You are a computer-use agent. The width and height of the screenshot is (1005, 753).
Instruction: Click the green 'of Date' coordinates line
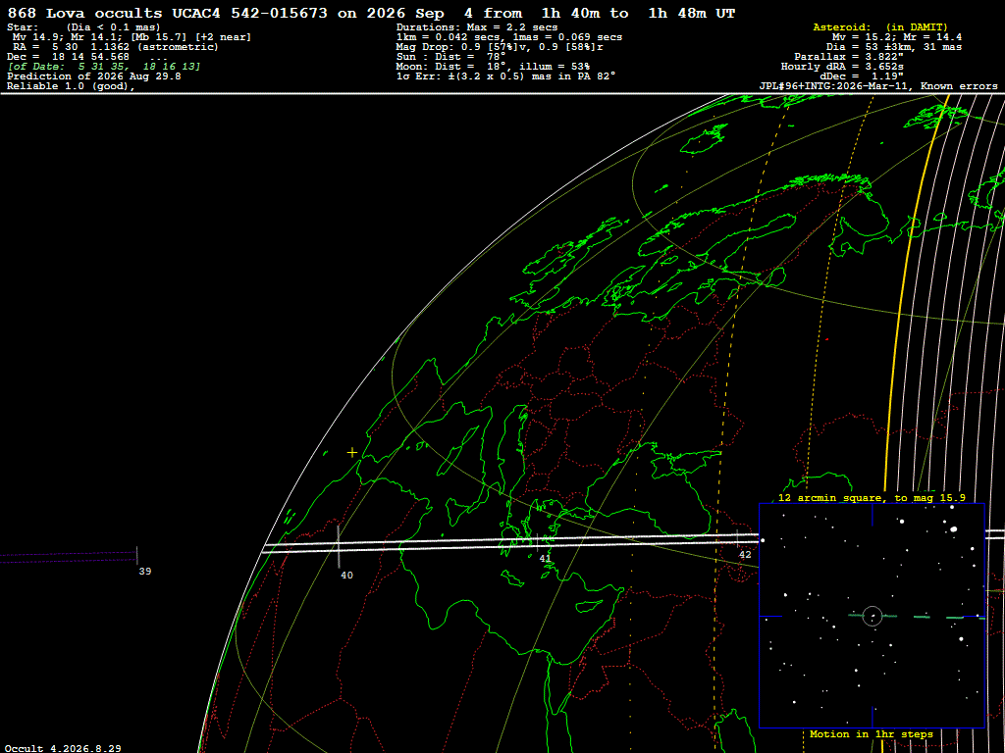coord(104,66)
